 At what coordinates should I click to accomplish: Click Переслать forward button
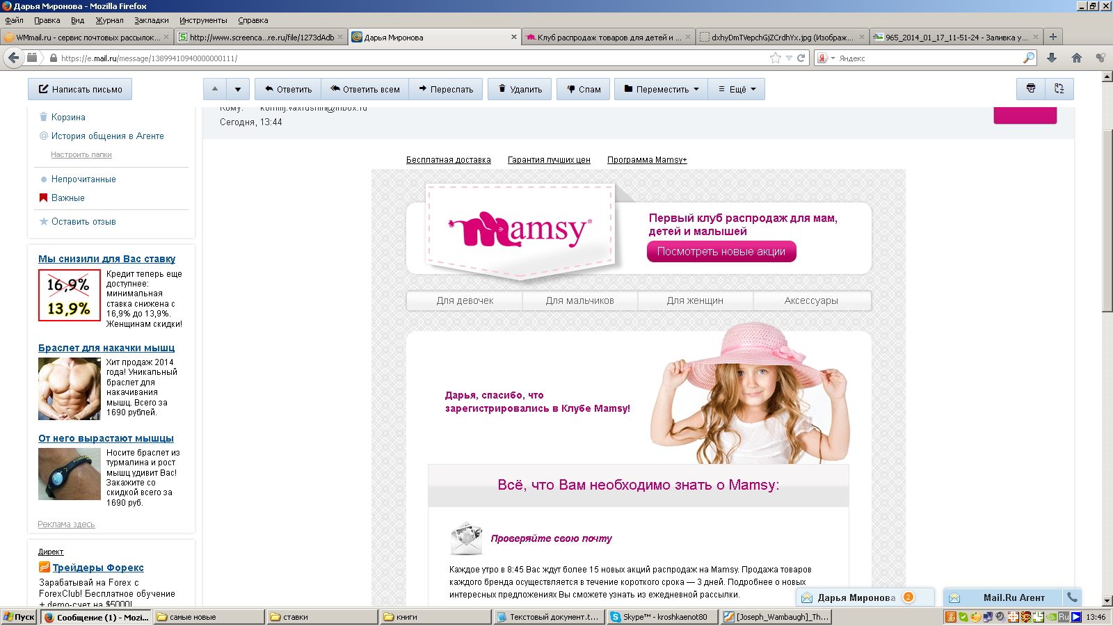[446, 89]
